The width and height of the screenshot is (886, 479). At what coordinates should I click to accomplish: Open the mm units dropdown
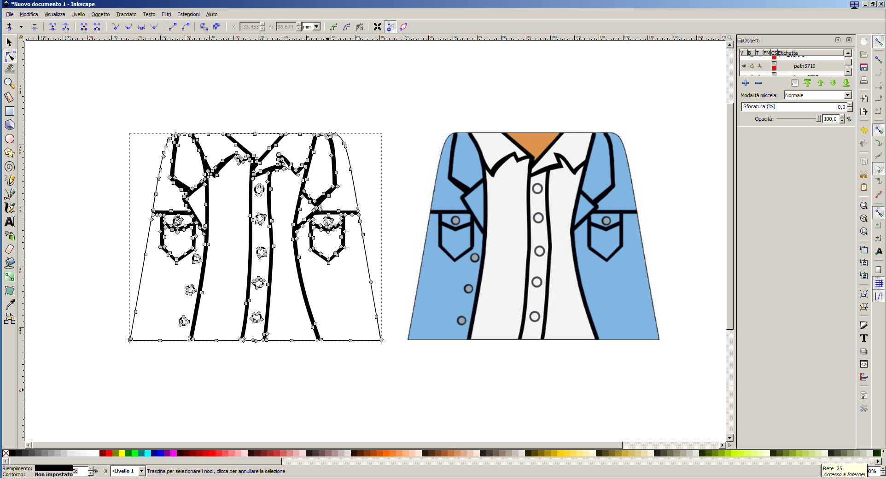(x=311, y=27)
